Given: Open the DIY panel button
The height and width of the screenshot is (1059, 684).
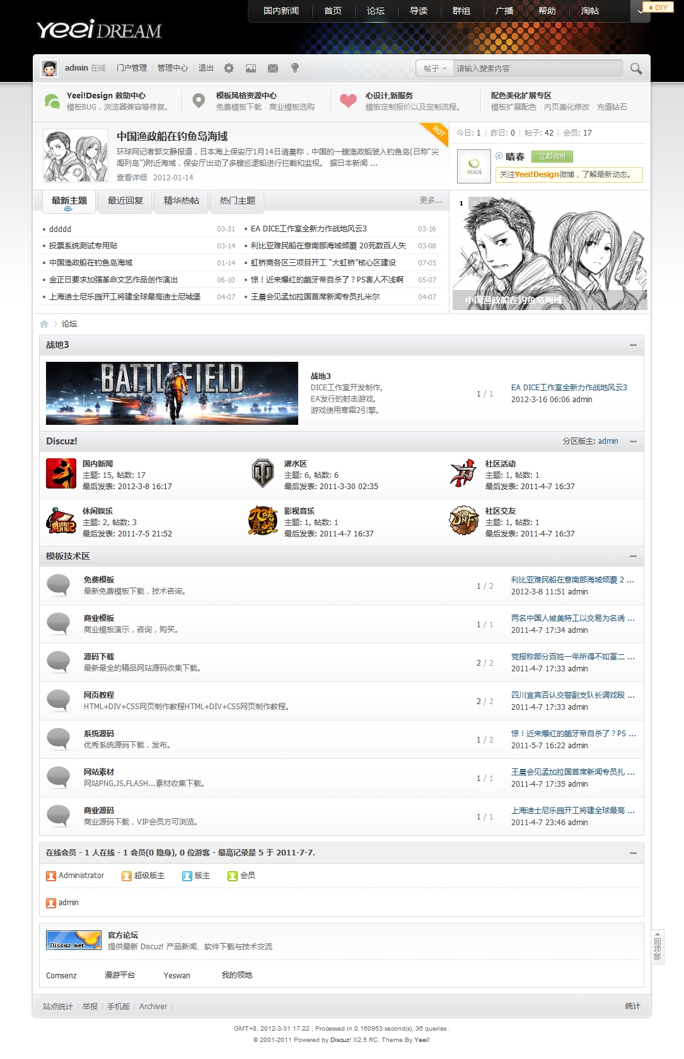Looking at the screenshot, I should point(658,8).
